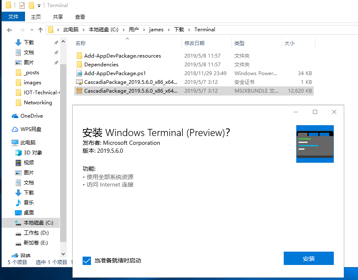Viewport: 358px width, 280px height.
Task: Go up one folder level arrow
Action: [40, 30]
